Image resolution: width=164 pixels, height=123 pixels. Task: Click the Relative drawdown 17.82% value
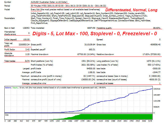[151, 54]
